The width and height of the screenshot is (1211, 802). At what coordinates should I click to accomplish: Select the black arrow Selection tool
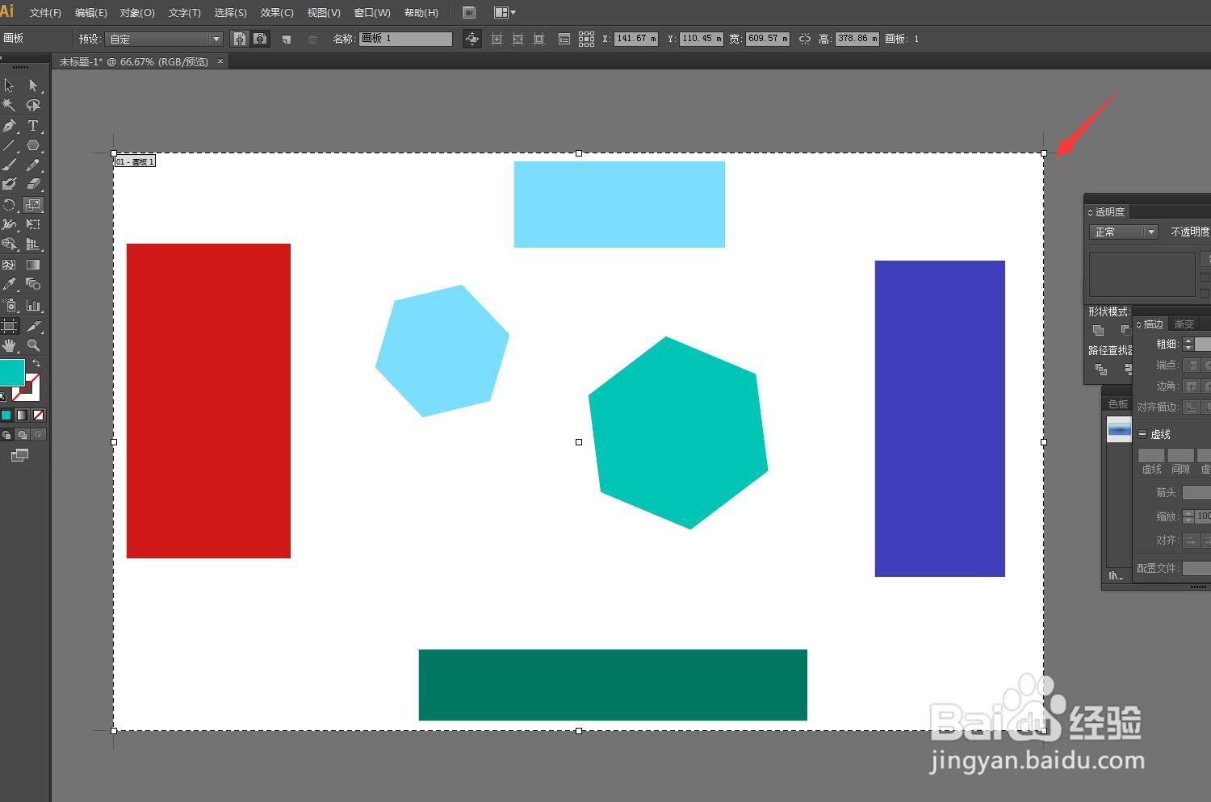10,85
